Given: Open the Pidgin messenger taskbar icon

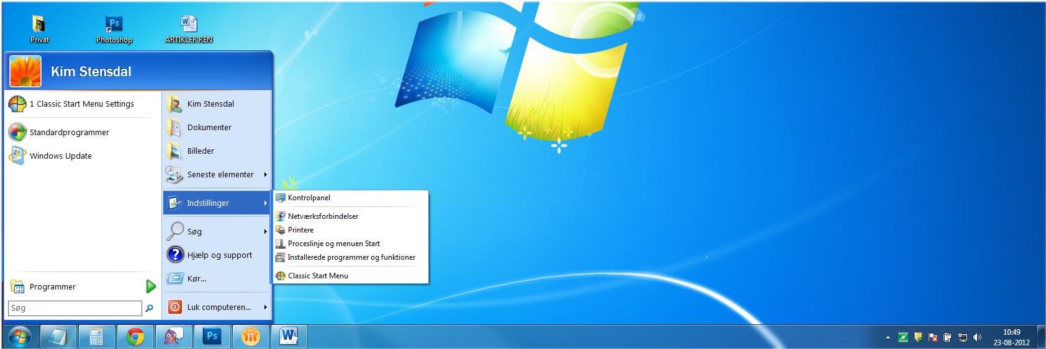Looking at the screenshot, I should (174, 337).
